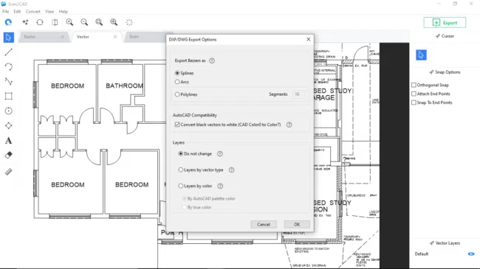Click the Scan2CAD logo icon in toolbar

(8, 22)
